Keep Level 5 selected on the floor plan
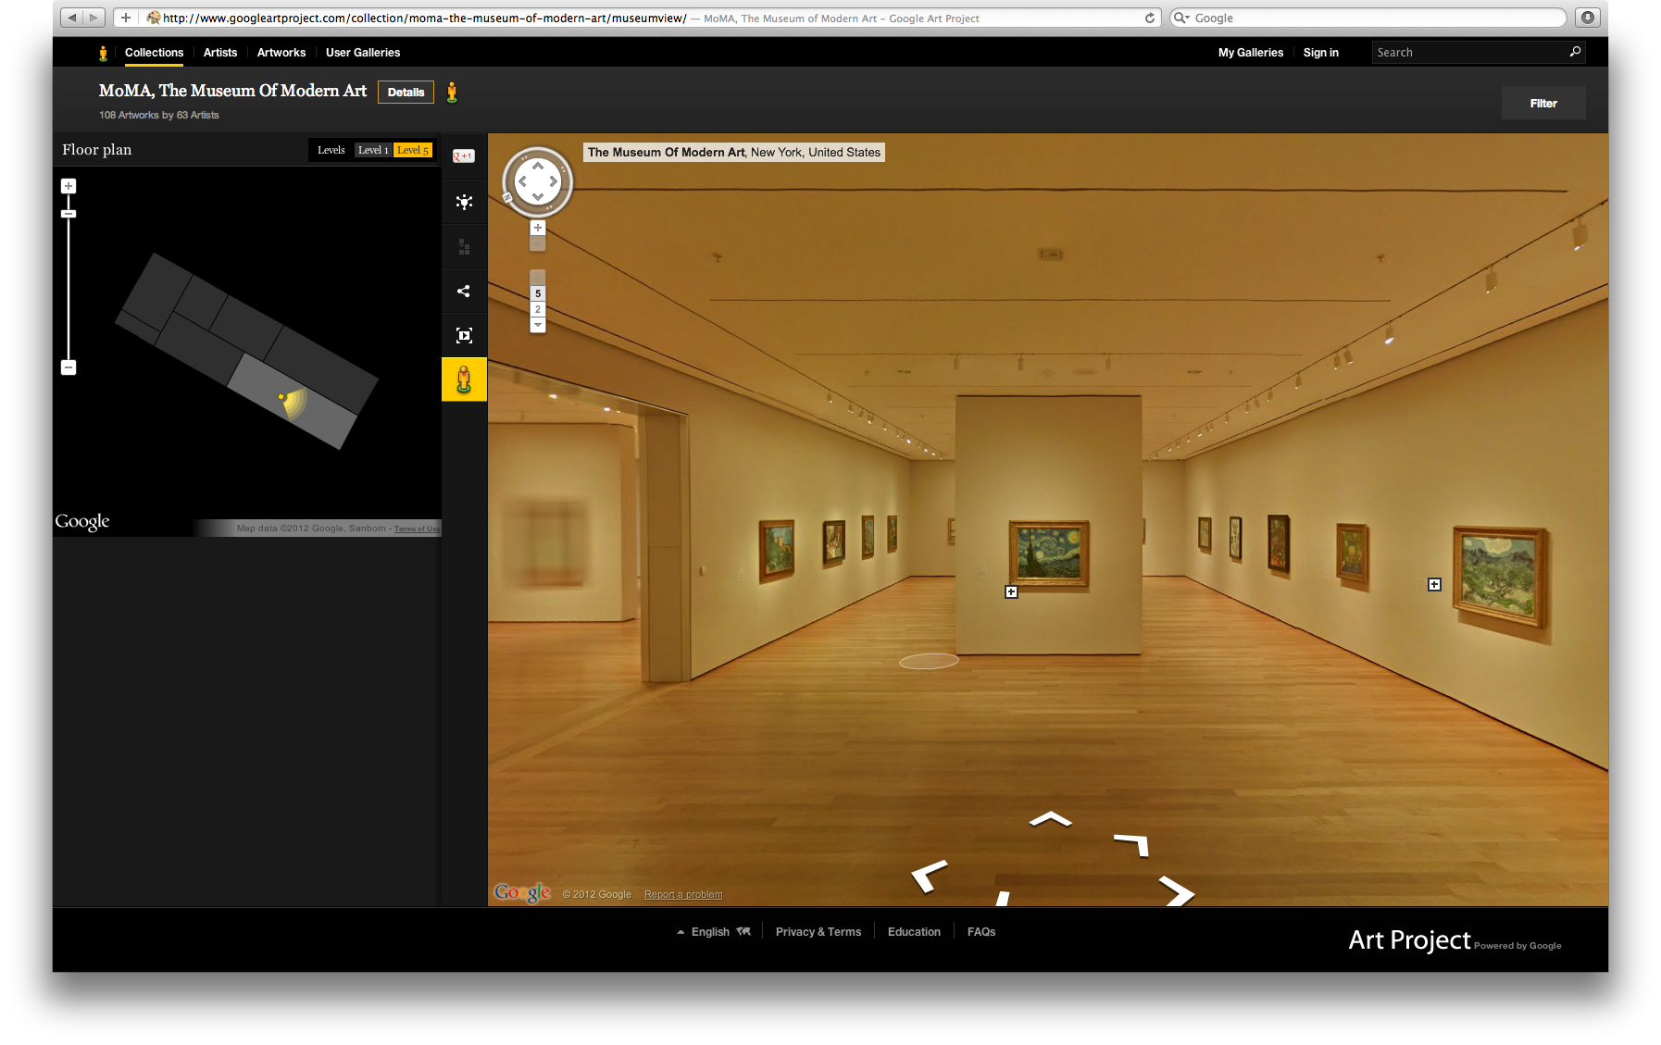Image resolution: width=1661 pixels, height=1045 pixels. pos(413,149)
